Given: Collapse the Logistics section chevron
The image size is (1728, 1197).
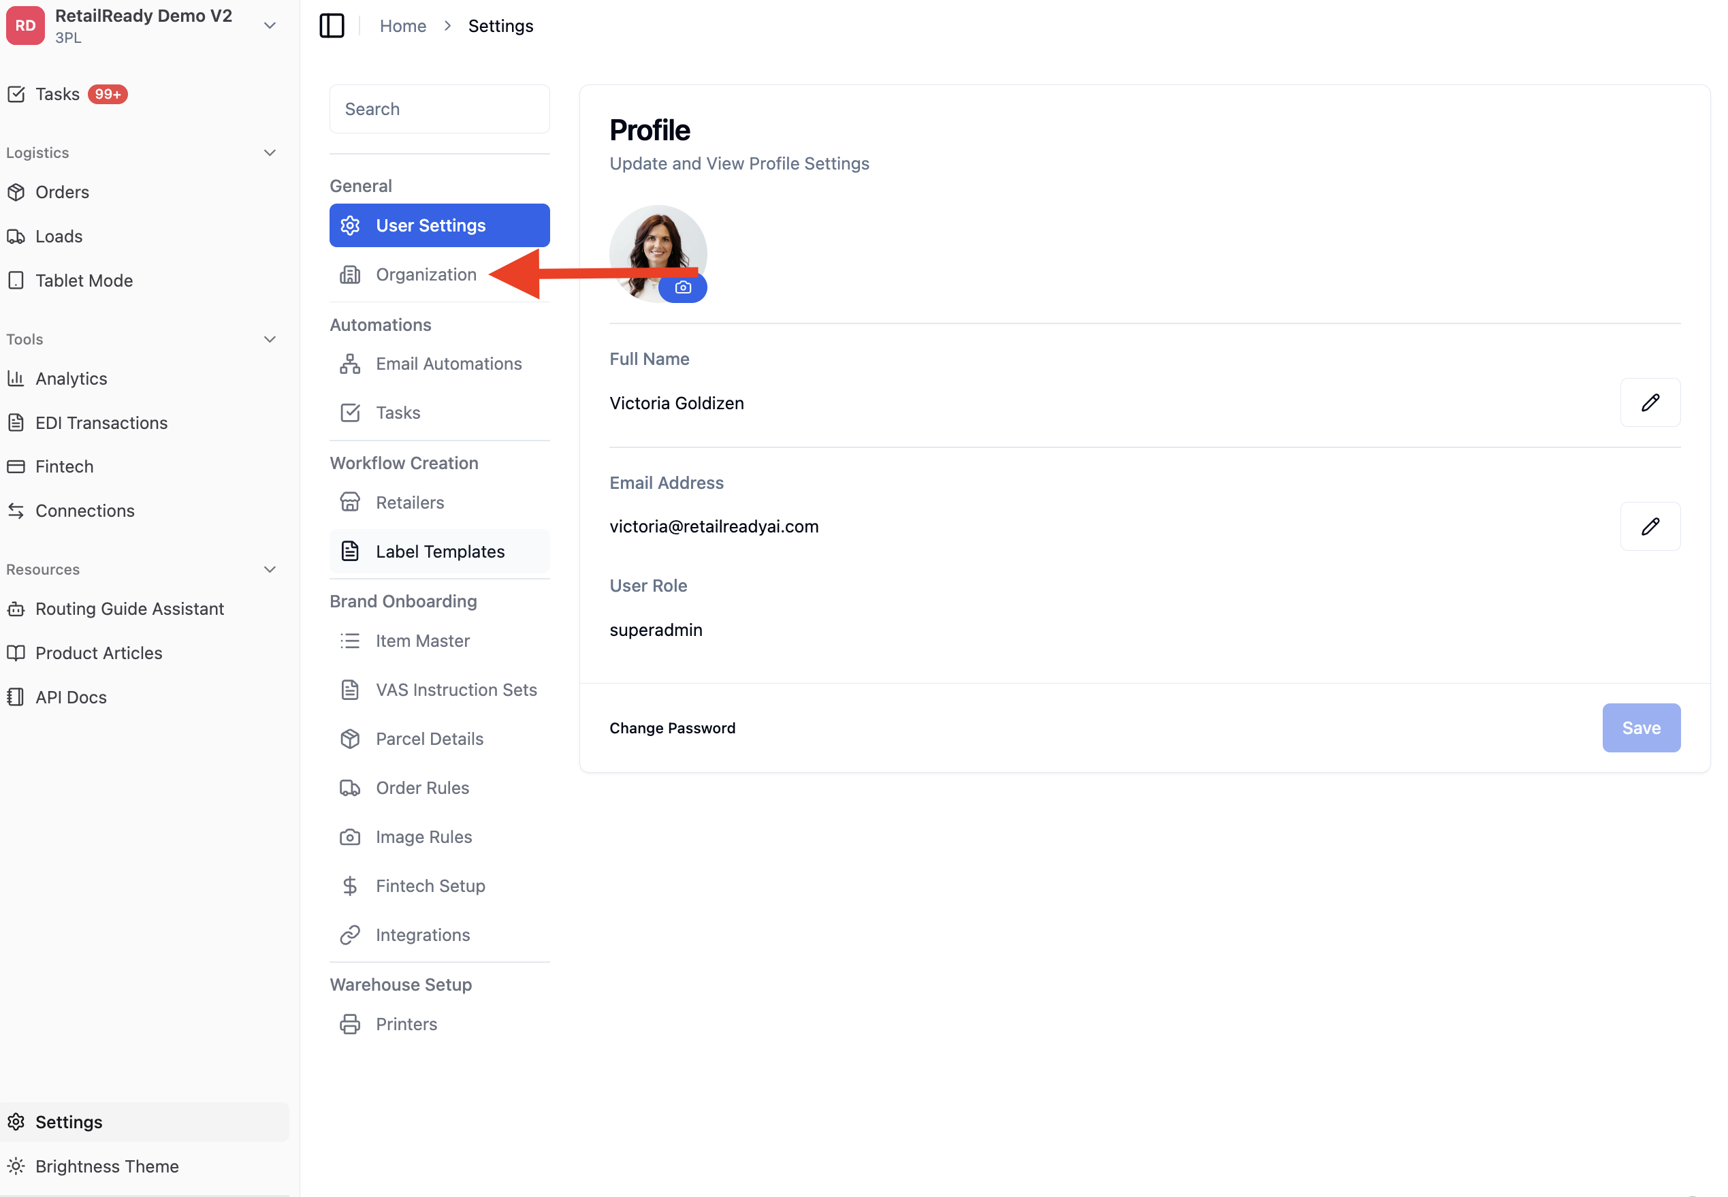Looking at the screenshot, I should [270, 153].
